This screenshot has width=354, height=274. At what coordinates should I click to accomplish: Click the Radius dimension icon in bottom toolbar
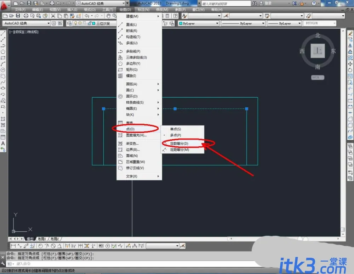pos(40,246)
